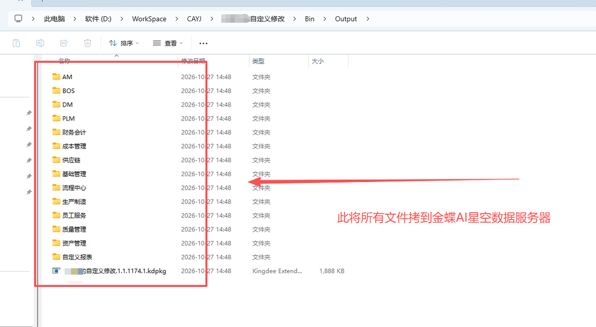Click the 生产制造 folder name
Viewport: 596px width, 327px height.
pos(74,202)
